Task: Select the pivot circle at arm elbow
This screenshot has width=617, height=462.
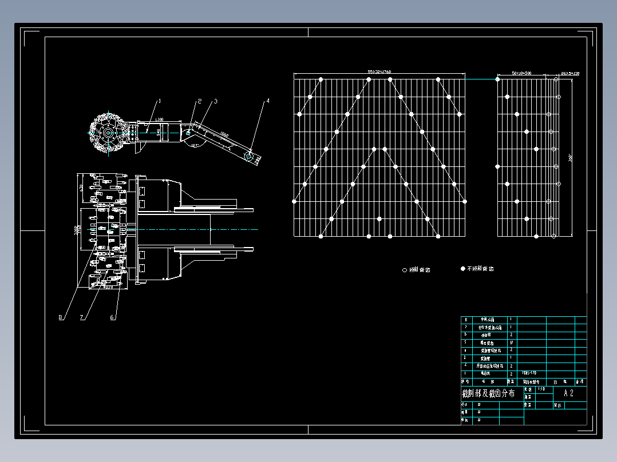Action: pyautogui.click(x=188, y=133)
